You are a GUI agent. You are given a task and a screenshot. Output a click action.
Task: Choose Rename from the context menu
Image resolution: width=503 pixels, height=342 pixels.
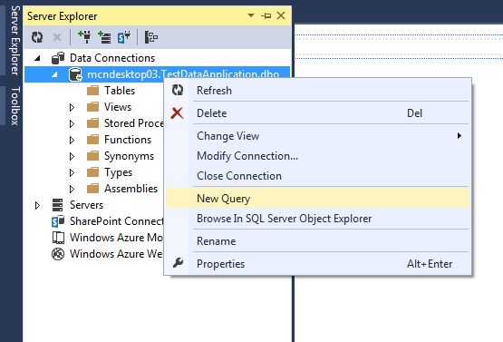coord(317,241)
